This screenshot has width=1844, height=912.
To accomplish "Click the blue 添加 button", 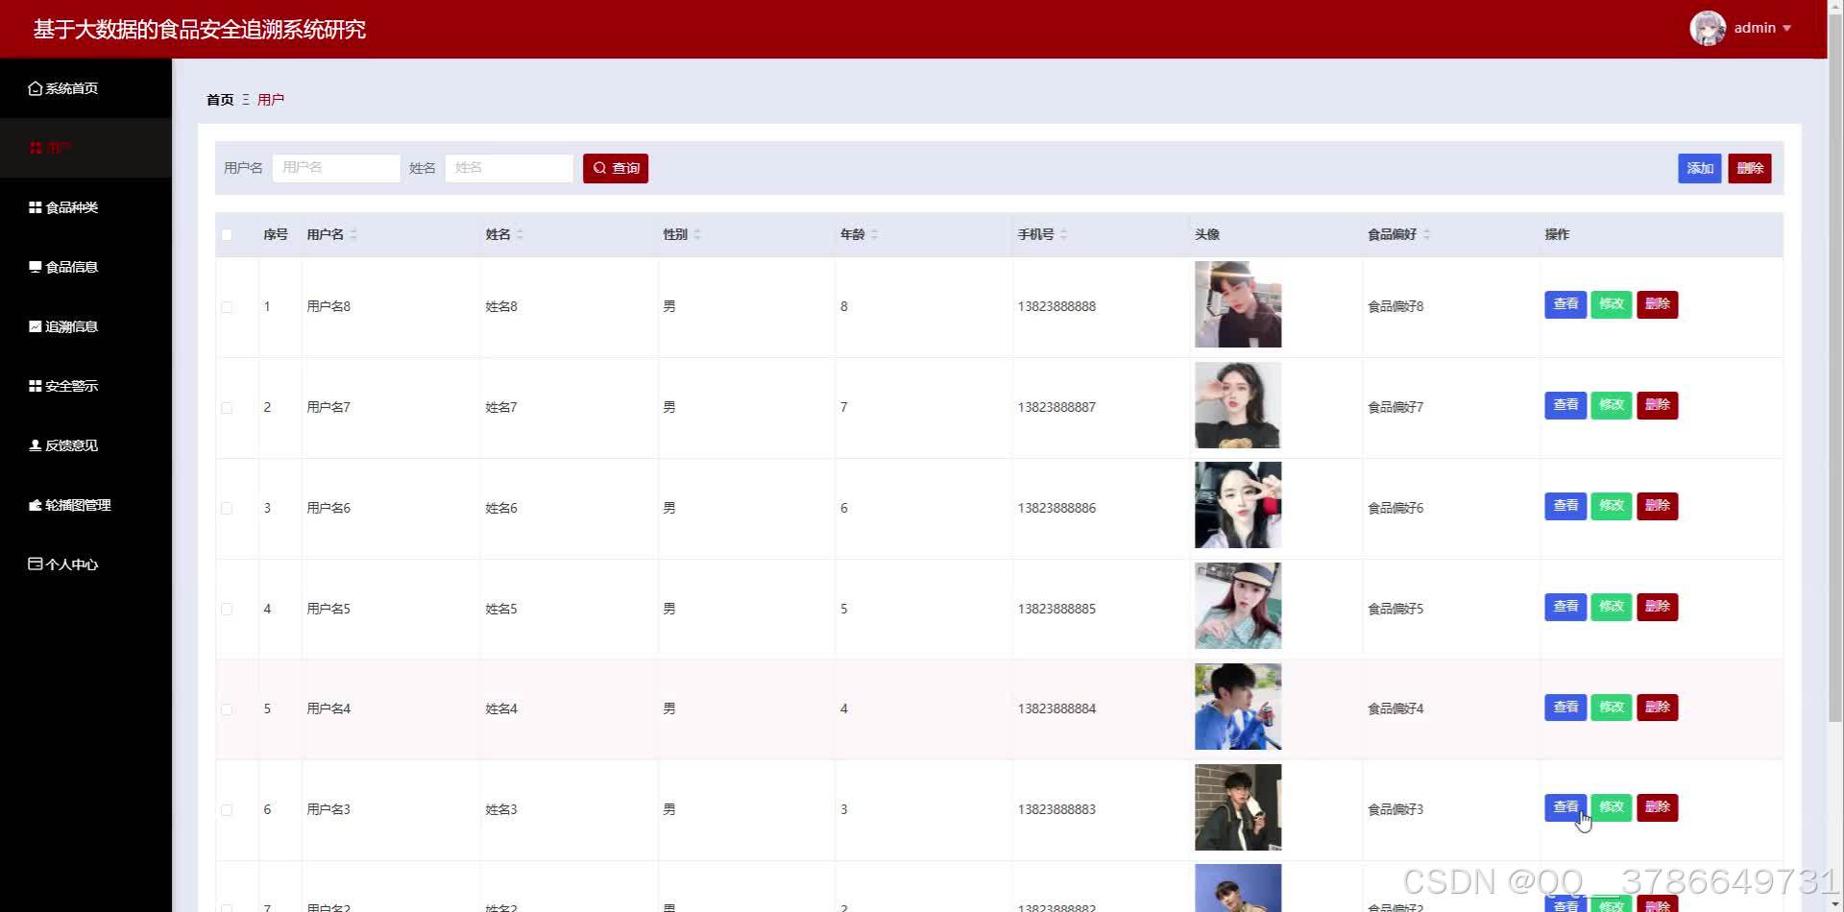I will pos(1699,168).
